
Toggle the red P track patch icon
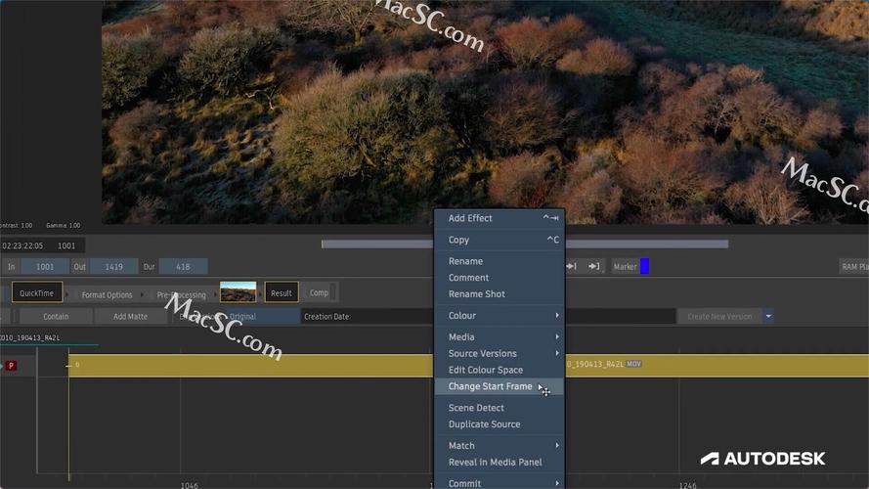pyautogui.click(x=11, y=366)
